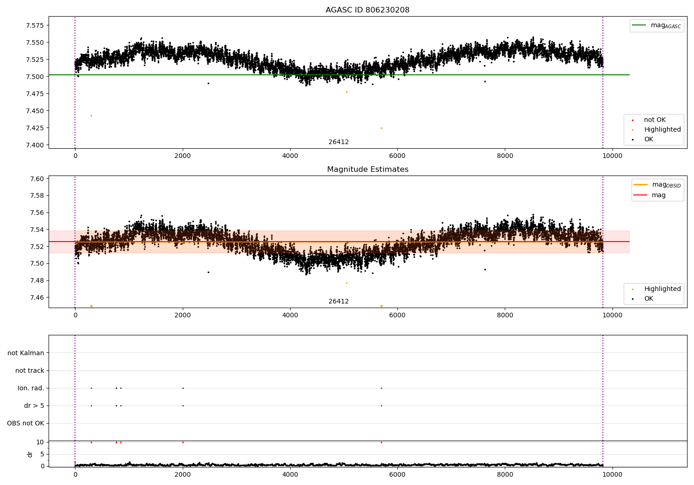Viewport: 694px width, 485px height.
Task: Click the rotated 'dr' axis label
Action: (x=30, y=454)
